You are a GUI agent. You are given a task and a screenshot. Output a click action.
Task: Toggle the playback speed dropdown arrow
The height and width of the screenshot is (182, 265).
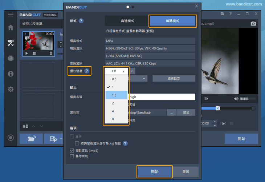132,71
